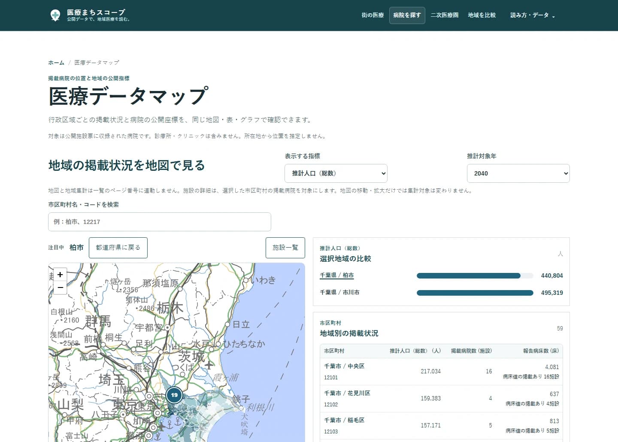Open the 二次医療圏 nav item
This screenshot has width=618, height=442.
click(445, 15)
